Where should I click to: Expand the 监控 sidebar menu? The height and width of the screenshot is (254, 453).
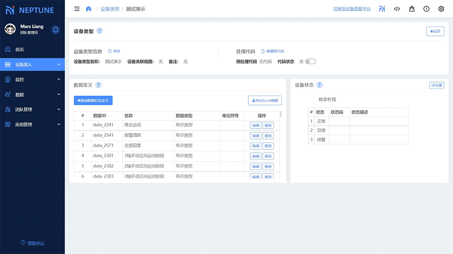pyautogui.click(x=32, y=80)
